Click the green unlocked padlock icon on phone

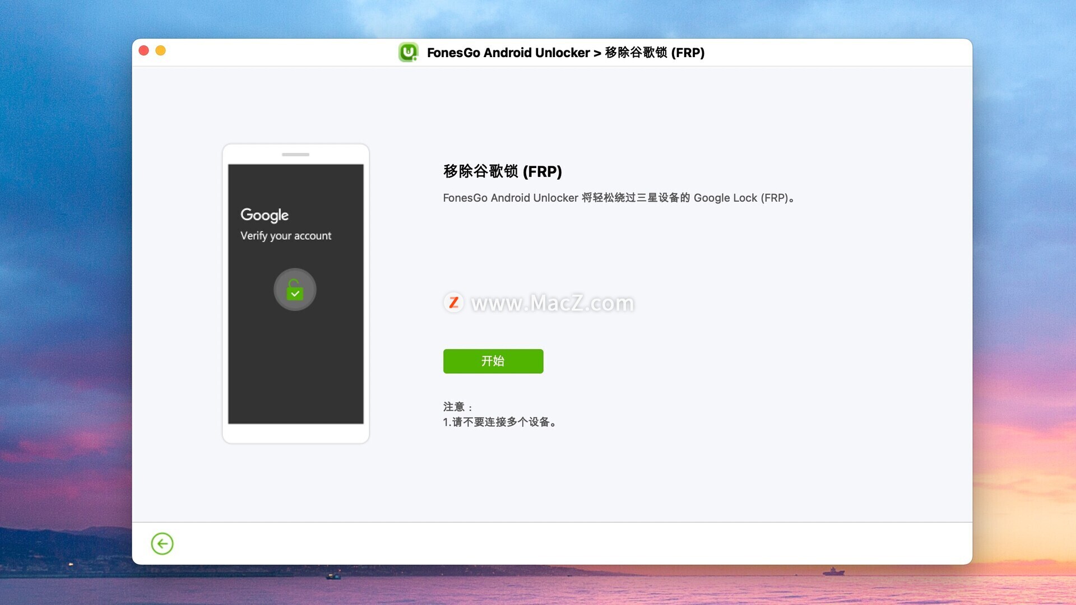(x=295, y=290)
